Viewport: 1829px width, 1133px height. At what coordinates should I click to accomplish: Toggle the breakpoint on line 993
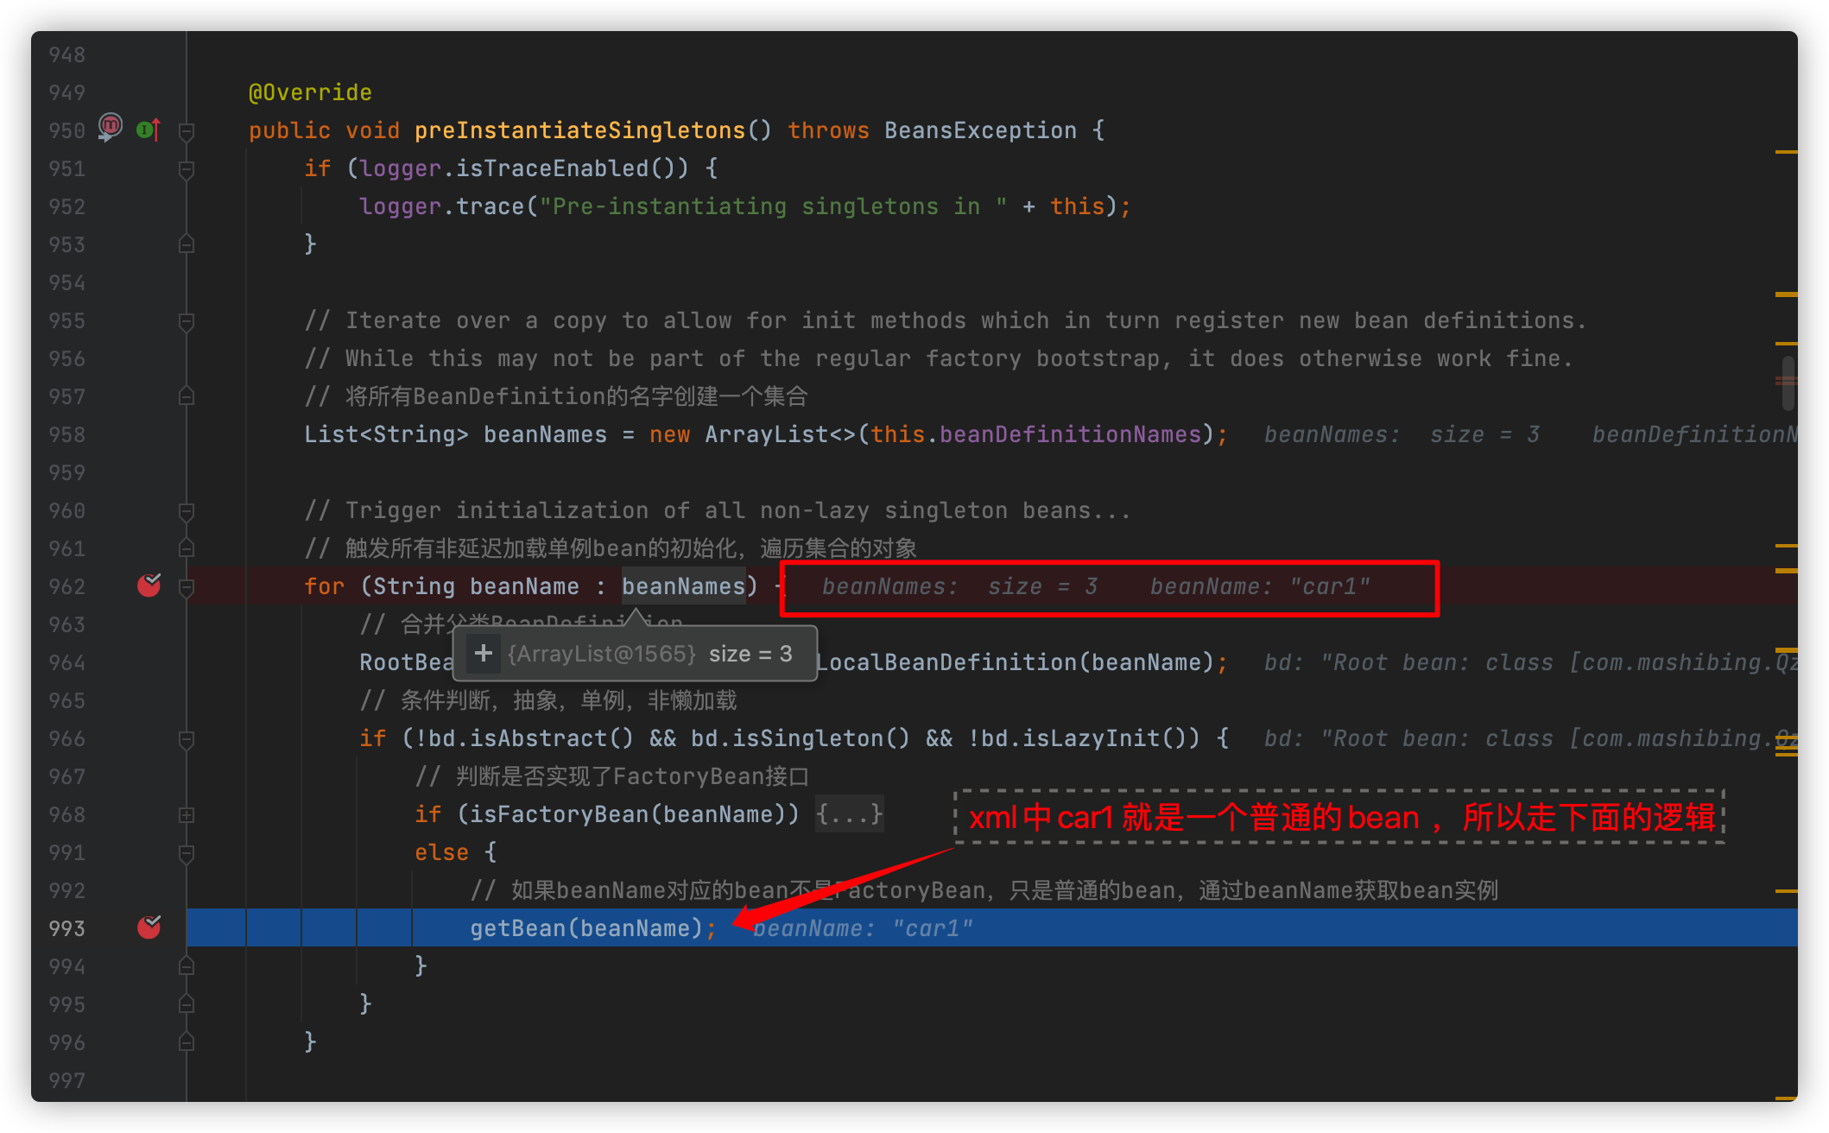coord(149,927)
